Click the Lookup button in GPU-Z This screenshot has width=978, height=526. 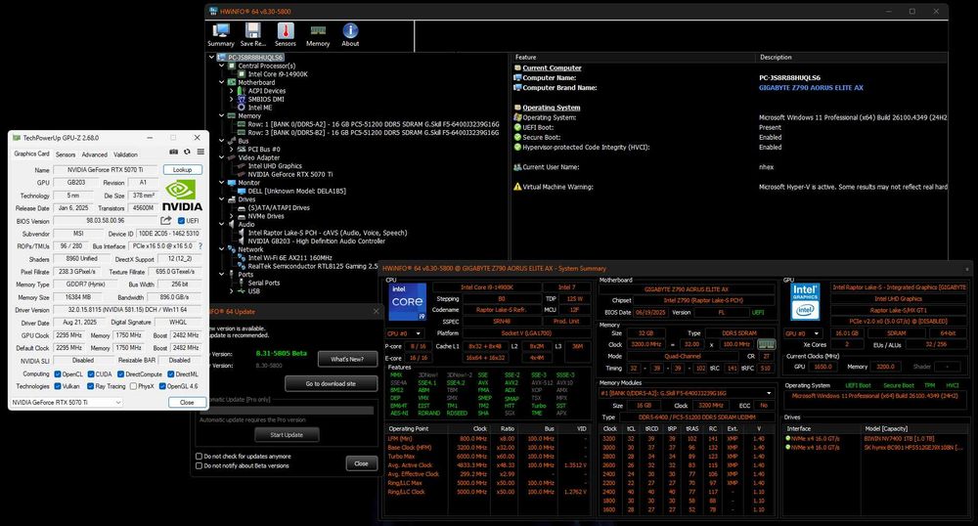[183, 169]
